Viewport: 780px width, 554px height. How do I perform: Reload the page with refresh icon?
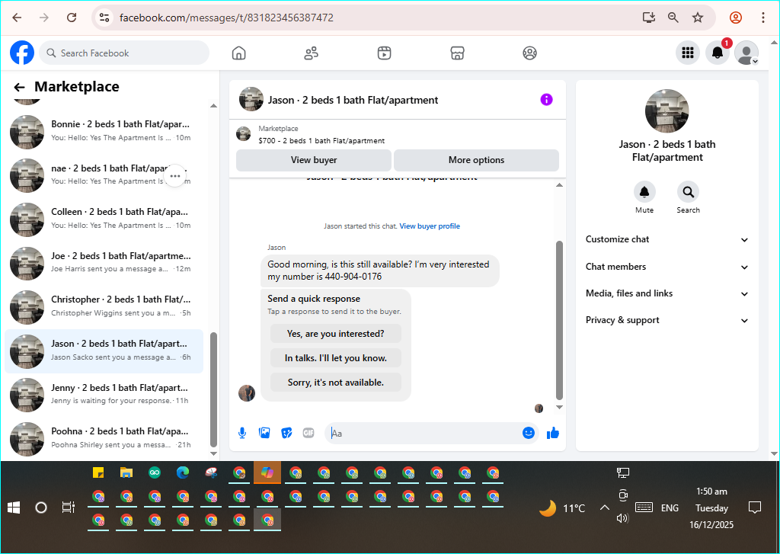72,18
